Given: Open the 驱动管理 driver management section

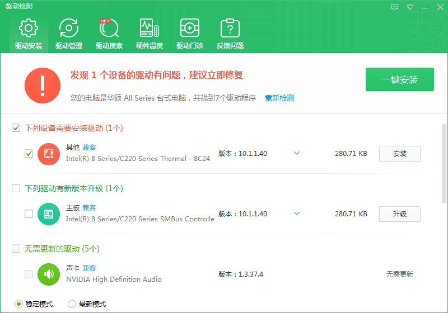Looking at the screenshot, I should point(69,34).
